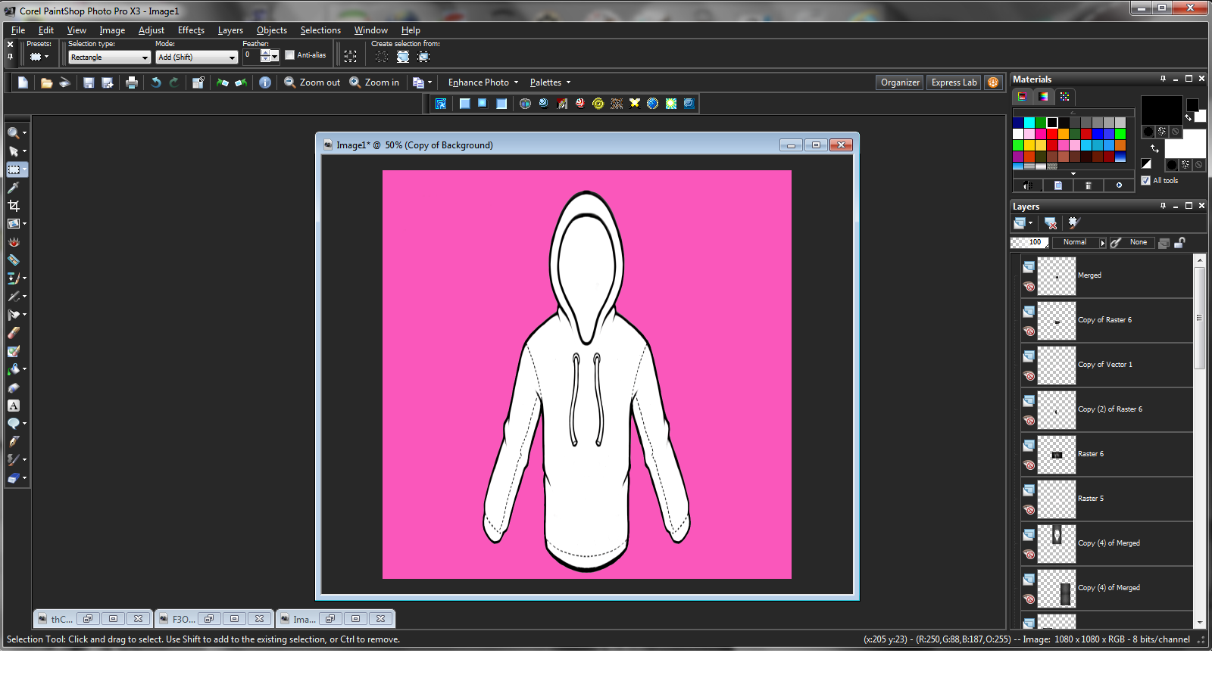Open the Normal blend mode dropdown
This screenshot has width=1212, height=681.
point(1079,242)
